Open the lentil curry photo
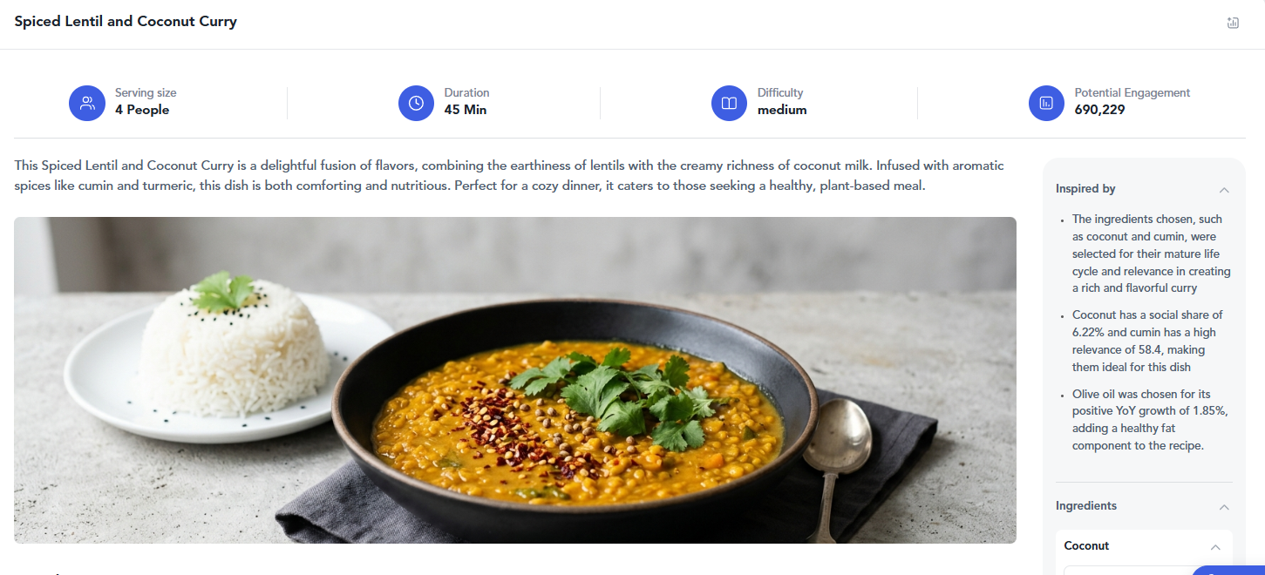The width and height of the screenshot is (1265, 575). 515,380
